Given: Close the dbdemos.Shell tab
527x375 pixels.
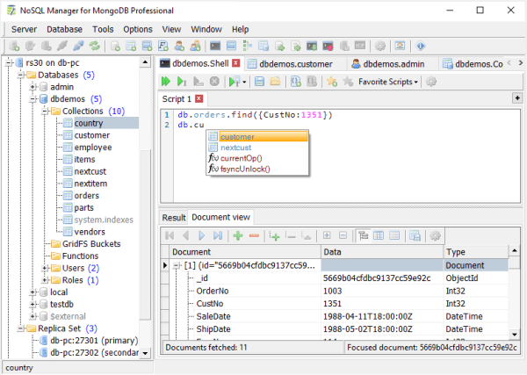Looking at the screenshot, I should (236, 63).
